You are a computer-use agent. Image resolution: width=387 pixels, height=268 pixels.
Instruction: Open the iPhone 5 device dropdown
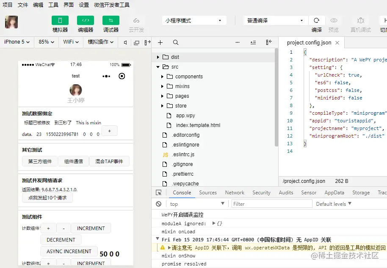pos(16,42)
